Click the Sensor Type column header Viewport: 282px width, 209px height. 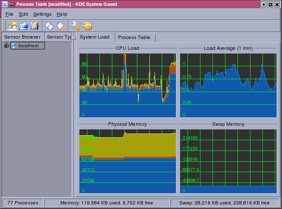point(58,37)
